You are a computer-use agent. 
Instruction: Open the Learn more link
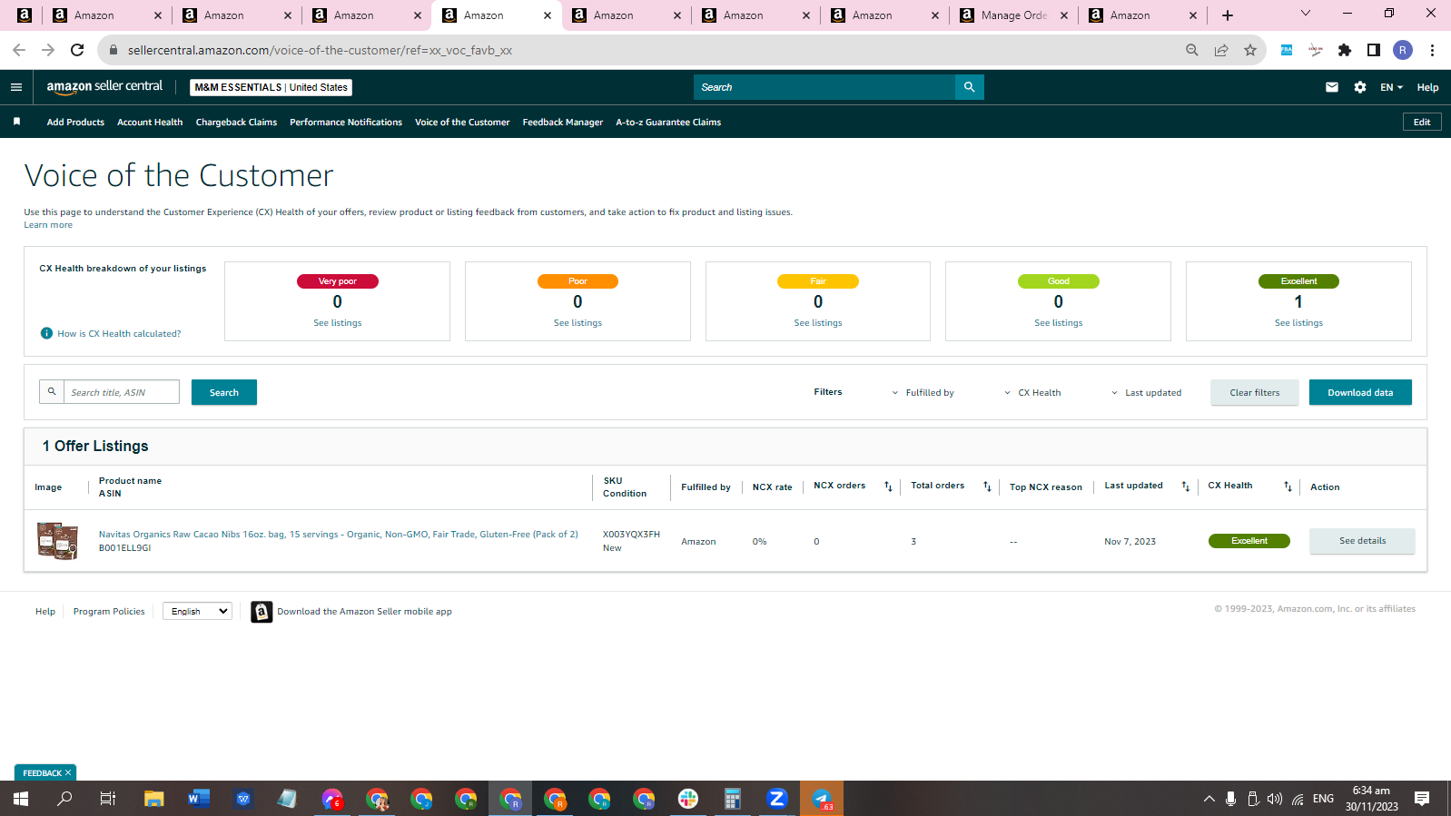48,225
